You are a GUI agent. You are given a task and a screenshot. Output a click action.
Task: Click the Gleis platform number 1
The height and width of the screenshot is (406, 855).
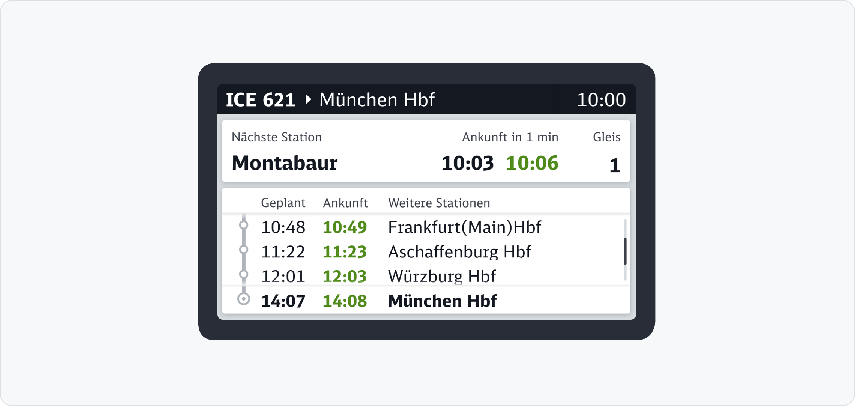pyautogui.click(x=614, y=165)
